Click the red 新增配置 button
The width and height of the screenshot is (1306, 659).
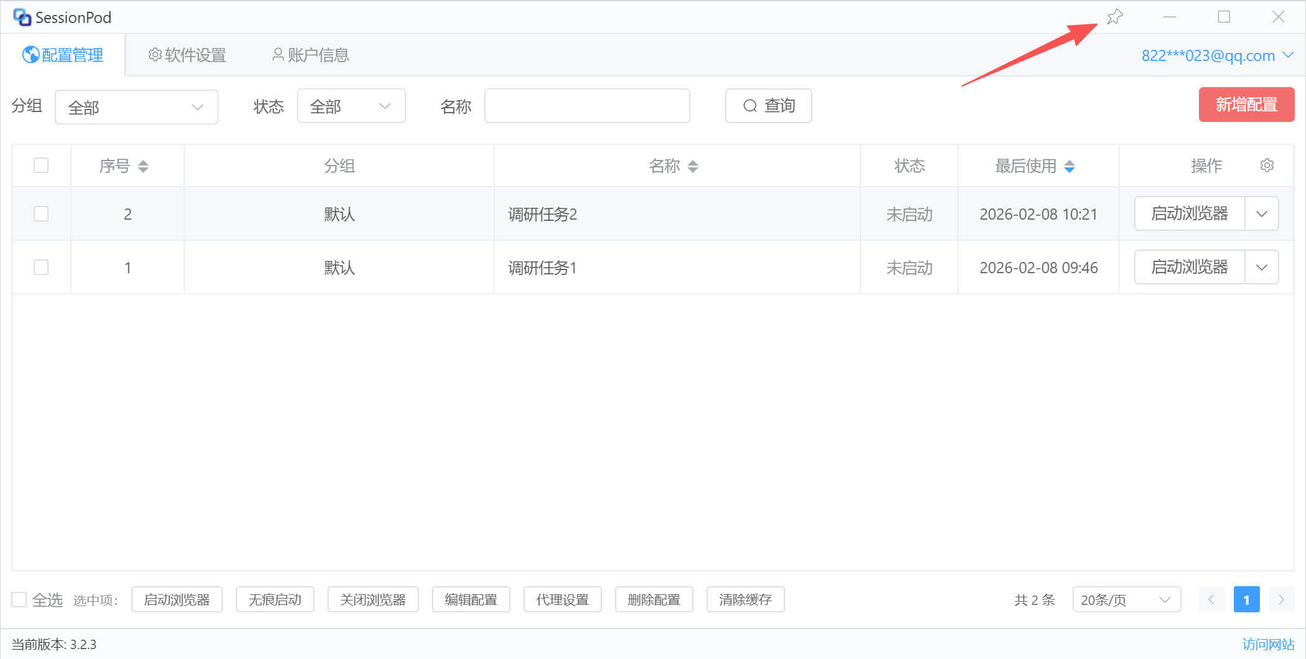pos(1246,105)
